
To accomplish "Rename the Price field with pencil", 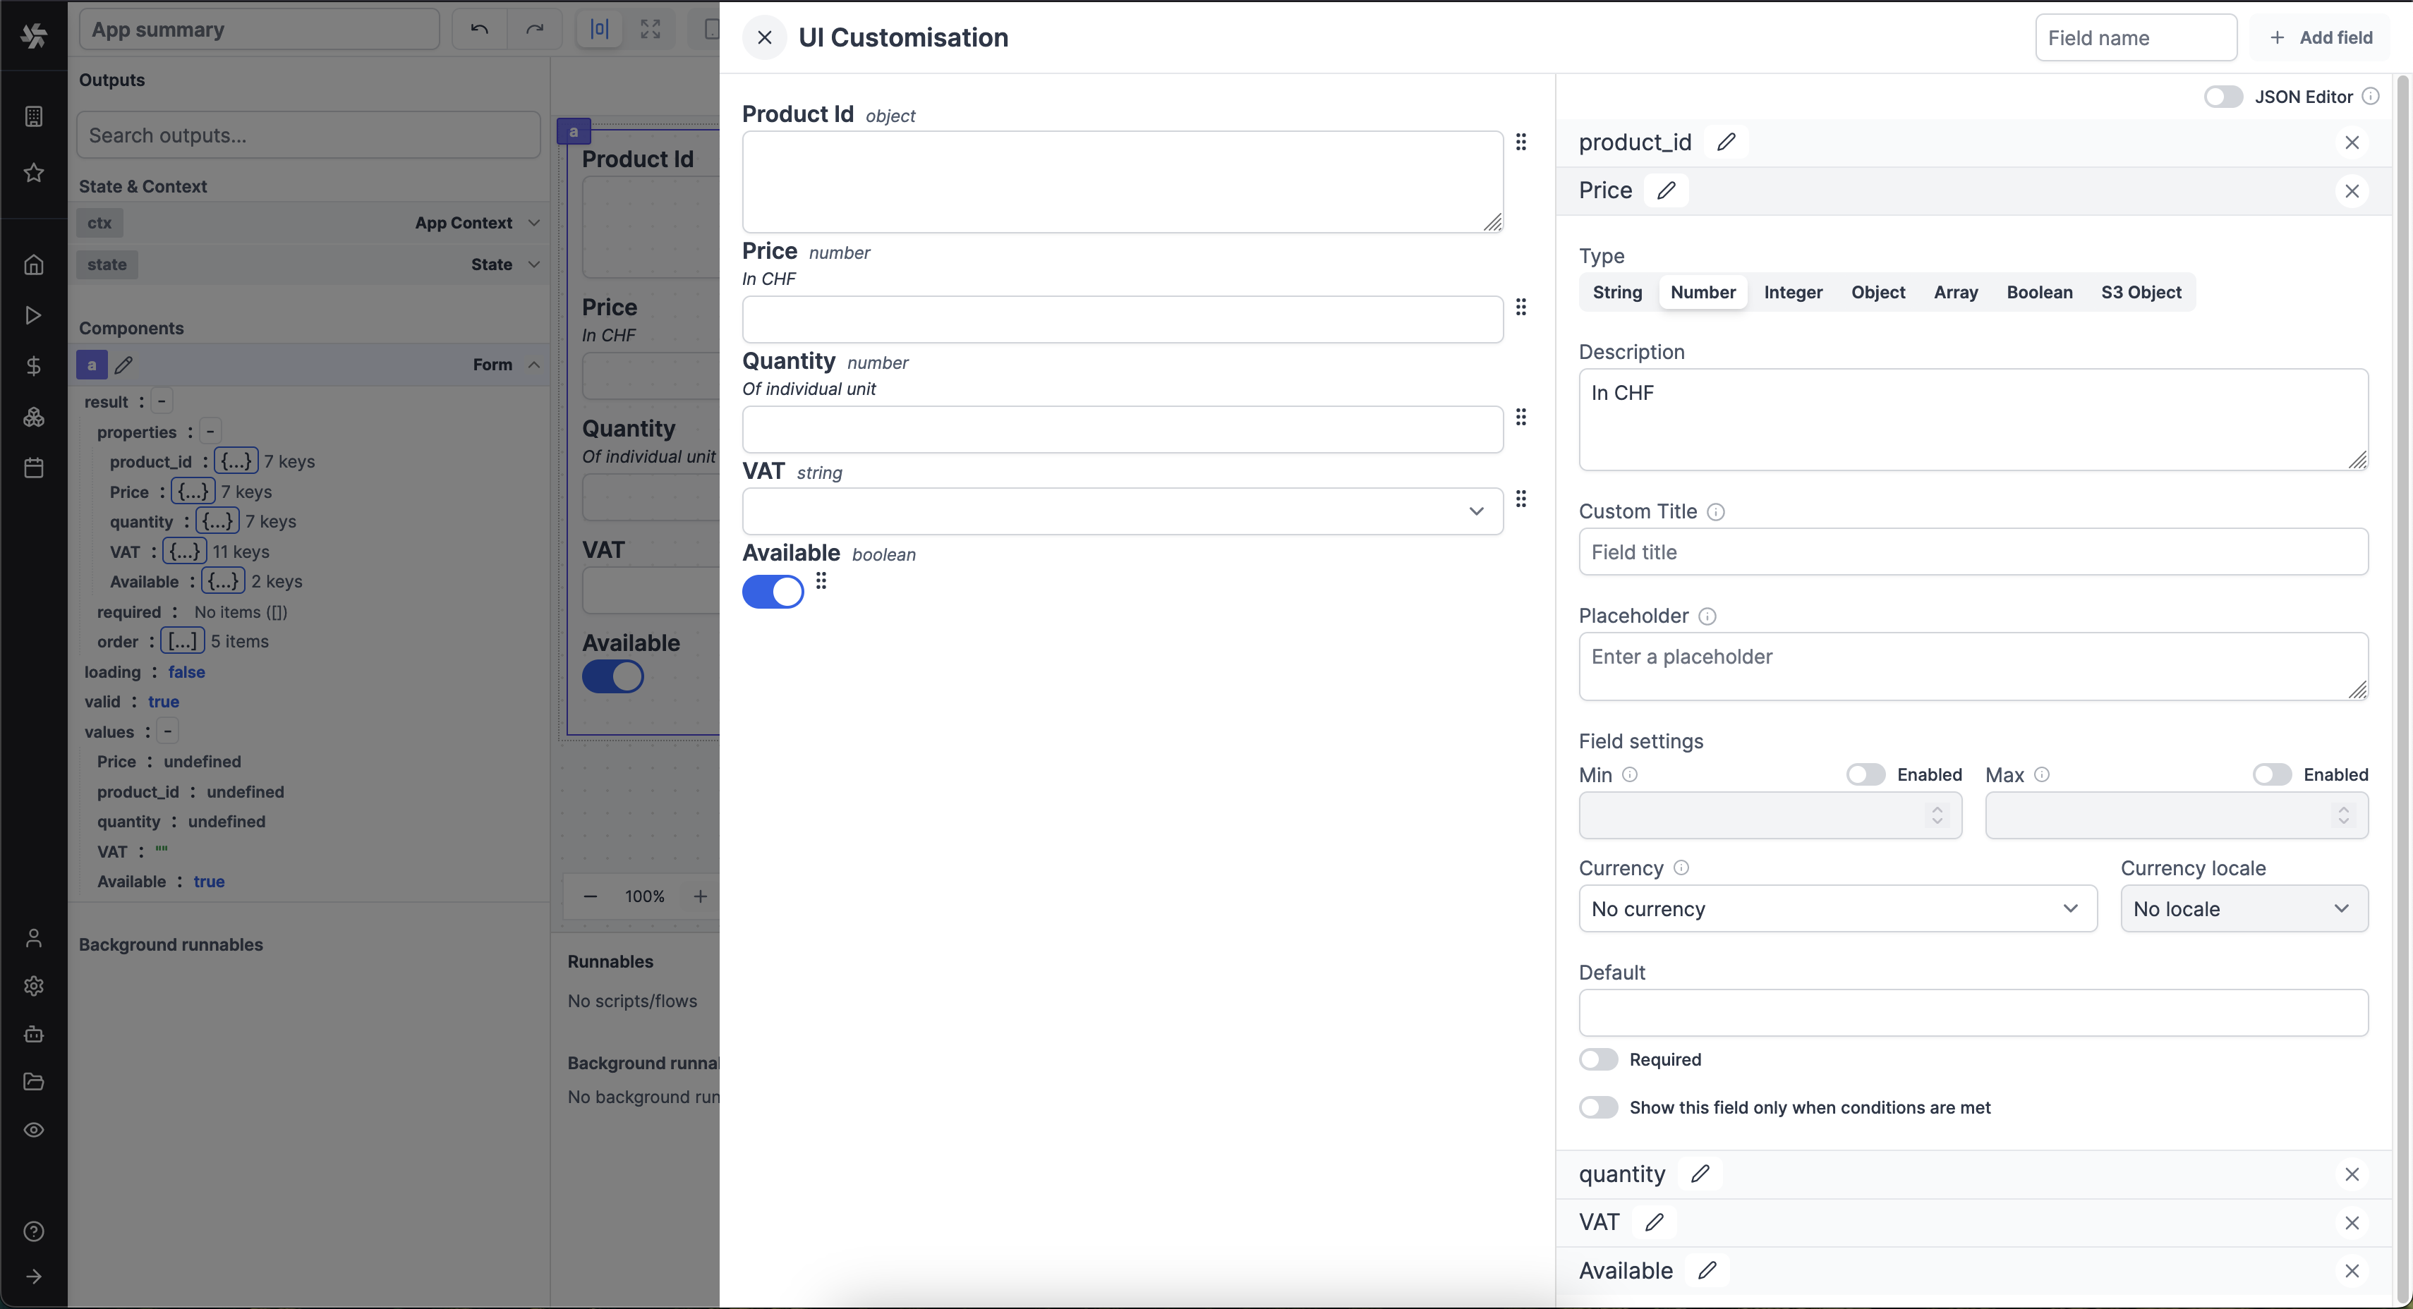I will click(x=1666, y=190).
